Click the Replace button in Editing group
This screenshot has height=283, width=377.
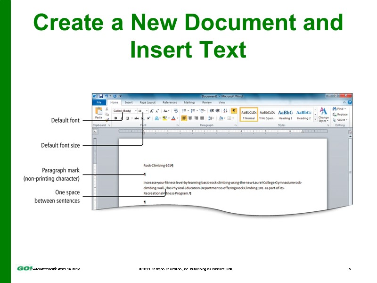point(343,114)
